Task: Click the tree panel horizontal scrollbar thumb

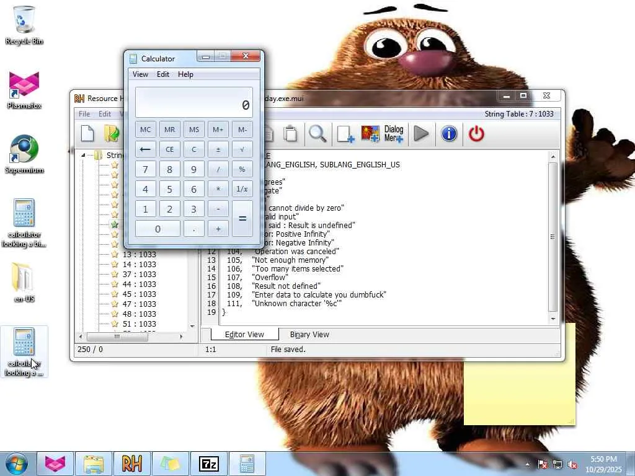Action: pyautogui.click(x=117, y=337)
